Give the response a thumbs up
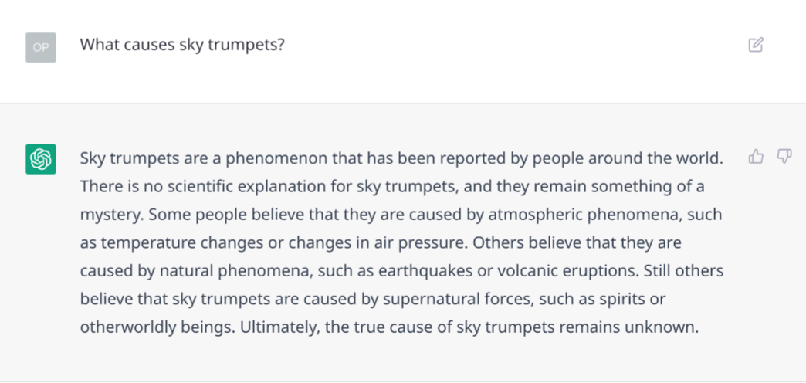The height and width of the screenshot is (383, 806). pos(756,156)
